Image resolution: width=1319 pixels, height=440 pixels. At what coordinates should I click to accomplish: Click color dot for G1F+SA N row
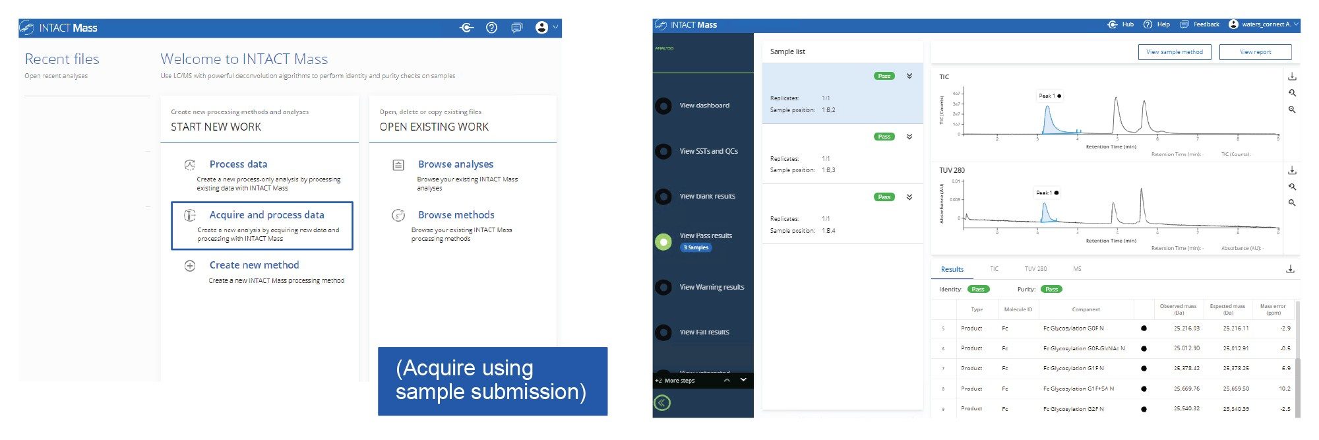tap(1144, 389)
